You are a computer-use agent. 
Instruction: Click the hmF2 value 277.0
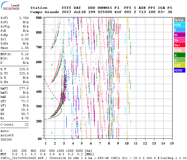coord(24,89)
